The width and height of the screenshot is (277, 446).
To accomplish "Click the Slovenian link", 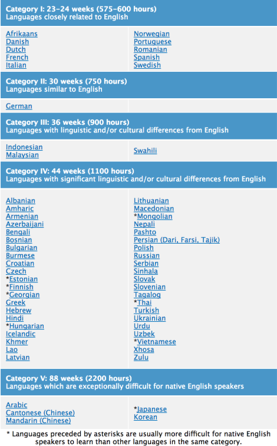I will [x=150, y=287].
